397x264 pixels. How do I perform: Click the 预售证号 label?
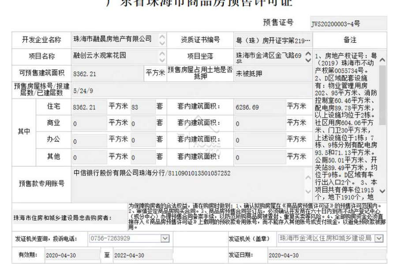(278, 22)
